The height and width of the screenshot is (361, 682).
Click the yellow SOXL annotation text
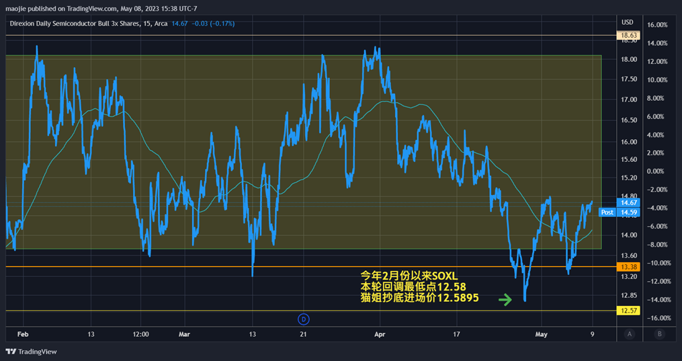[420, 286]
